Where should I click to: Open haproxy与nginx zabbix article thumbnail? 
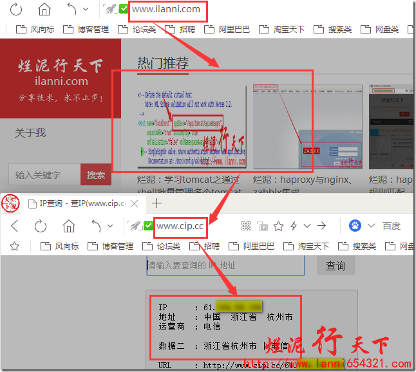307,127
